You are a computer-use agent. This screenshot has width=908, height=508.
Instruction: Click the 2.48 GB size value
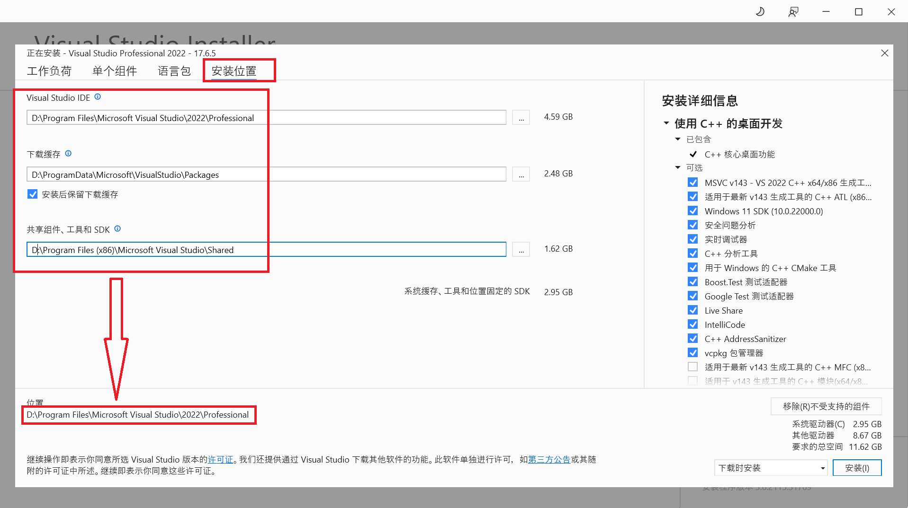pos(558,174)
